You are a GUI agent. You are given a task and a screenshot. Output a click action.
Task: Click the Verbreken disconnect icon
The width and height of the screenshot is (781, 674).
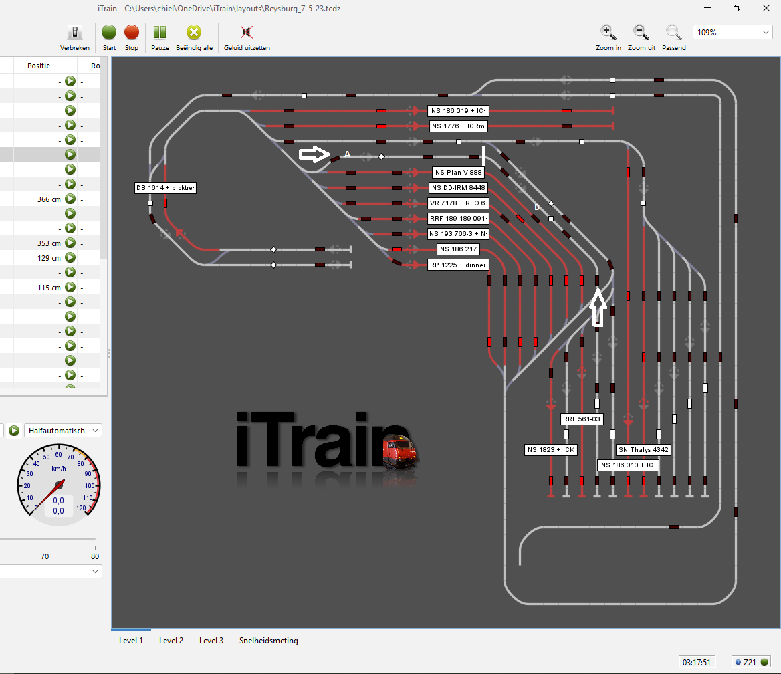[75, 33]
